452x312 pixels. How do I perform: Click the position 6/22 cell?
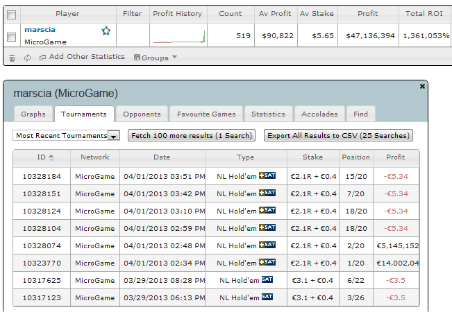coord(355,280)
